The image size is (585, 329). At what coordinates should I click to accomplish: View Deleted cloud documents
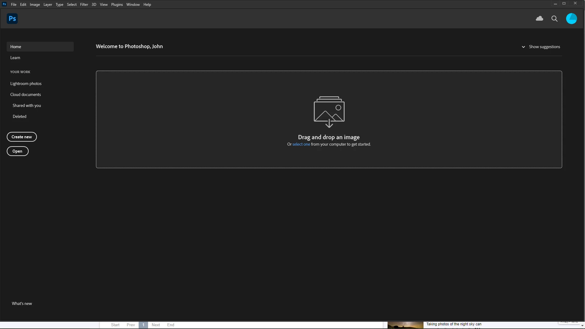coord(19,116)
